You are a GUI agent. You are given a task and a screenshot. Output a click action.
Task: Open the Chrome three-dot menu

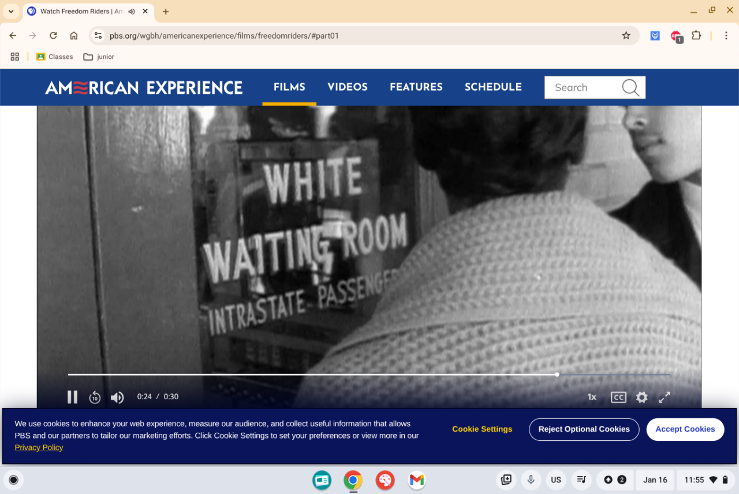point(726,36)
